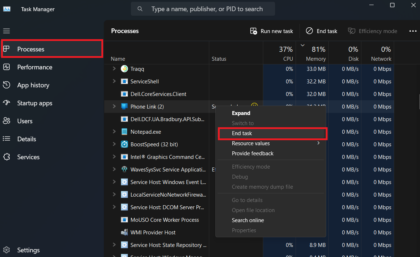This screenshot has width=420, height=257.
Task: Expand Service Host: State Repository group
Action: click(x=114, y=245)
